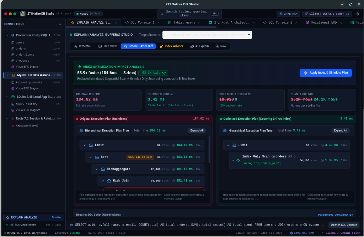Click the EXPLAIN ANALYZE lightning icon in sidebar

pos(8,217)
